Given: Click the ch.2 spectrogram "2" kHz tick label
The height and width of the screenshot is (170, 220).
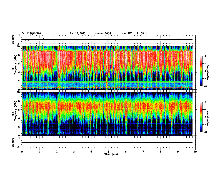Looking at the screenshot, I should pyautogui.click(x=19, y=127).
